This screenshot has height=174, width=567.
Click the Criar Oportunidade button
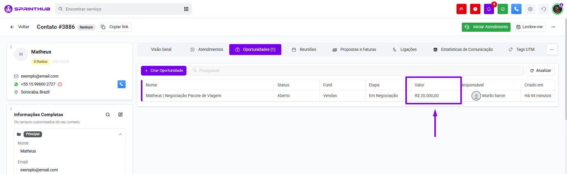coord(164,71)
